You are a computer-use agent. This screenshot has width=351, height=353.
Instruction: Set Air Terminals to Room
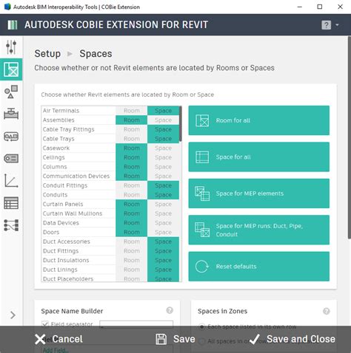132,111
